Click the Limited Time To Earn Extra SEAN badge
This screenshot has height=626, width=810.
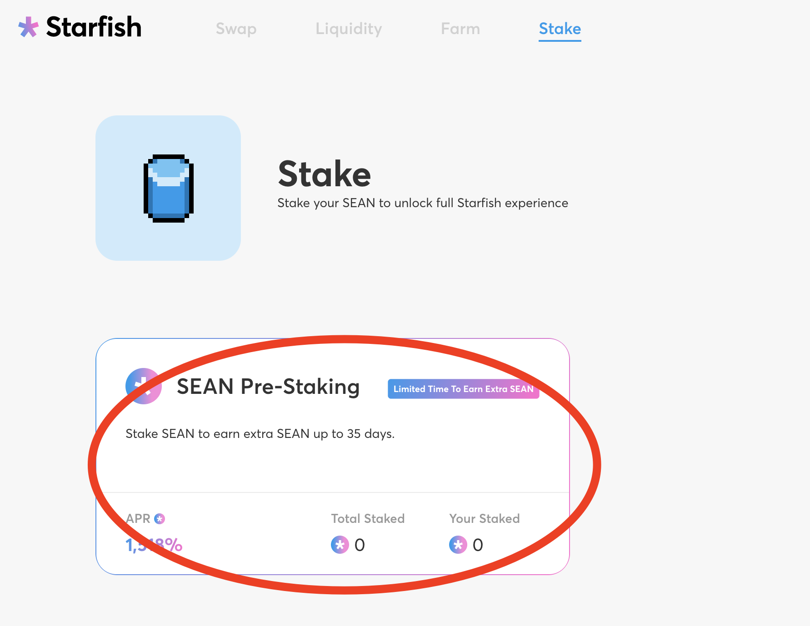tap(463, 389)
